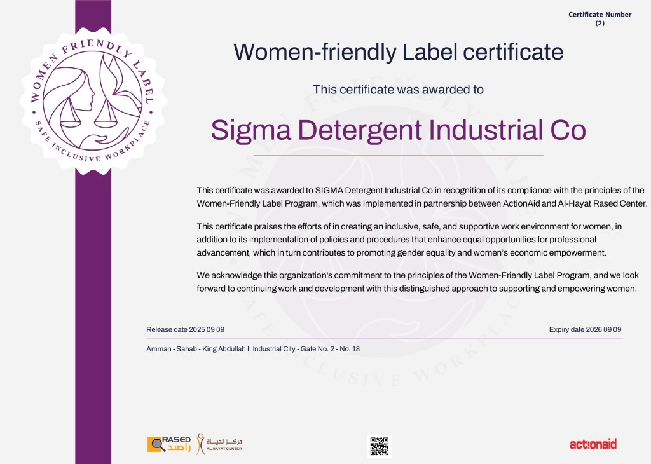
Task: Click the paragraph starting 'We acknowledge this organization's'
Action: point(418,282)
